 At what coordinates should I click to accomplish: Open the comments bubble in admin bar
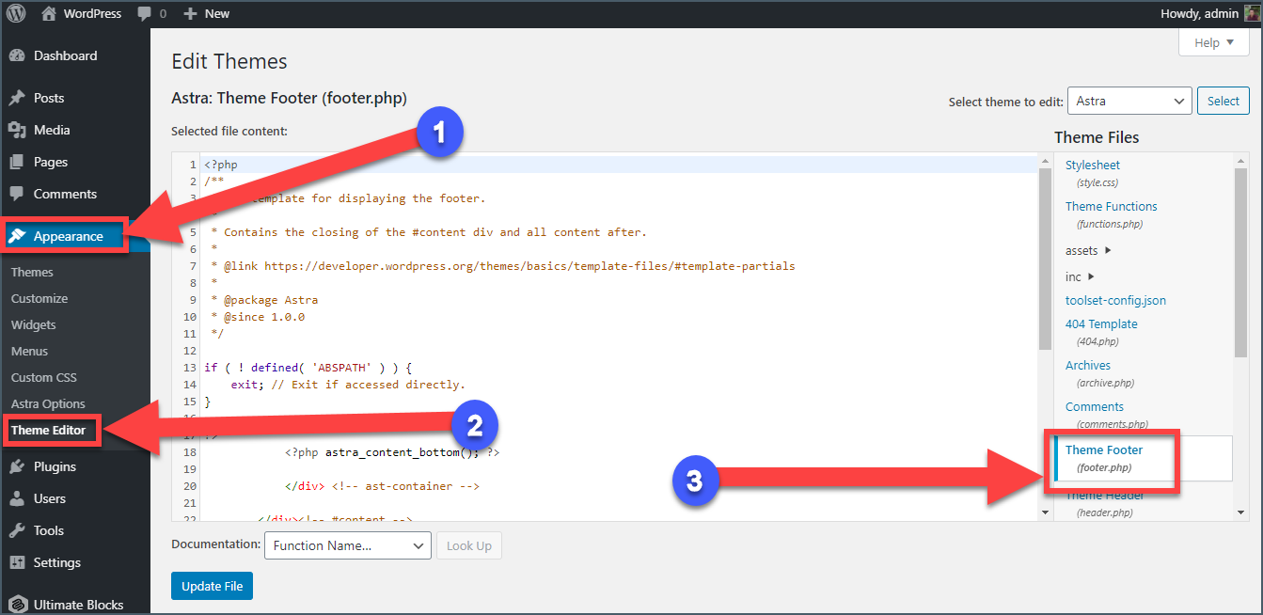[x=144, y=14]
